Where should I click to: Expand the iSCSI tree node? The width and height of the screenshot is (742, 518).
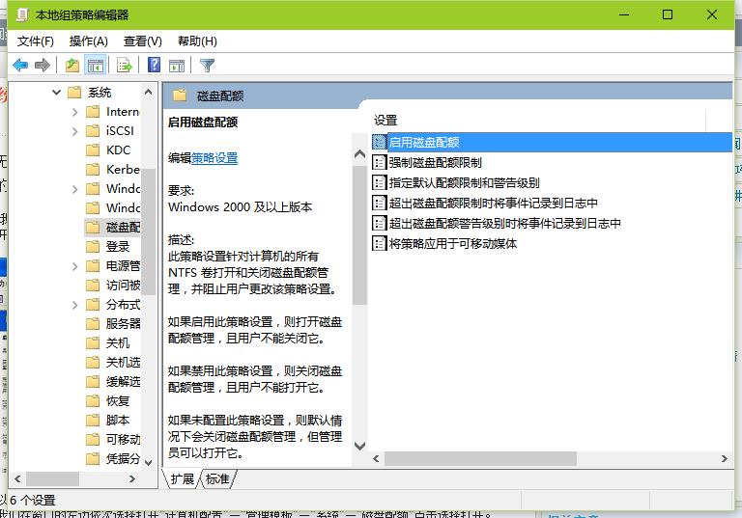click(x=75, y=131)
